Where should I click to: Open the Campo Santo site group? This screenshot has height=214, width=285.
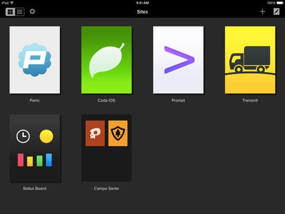click(106, 148)
